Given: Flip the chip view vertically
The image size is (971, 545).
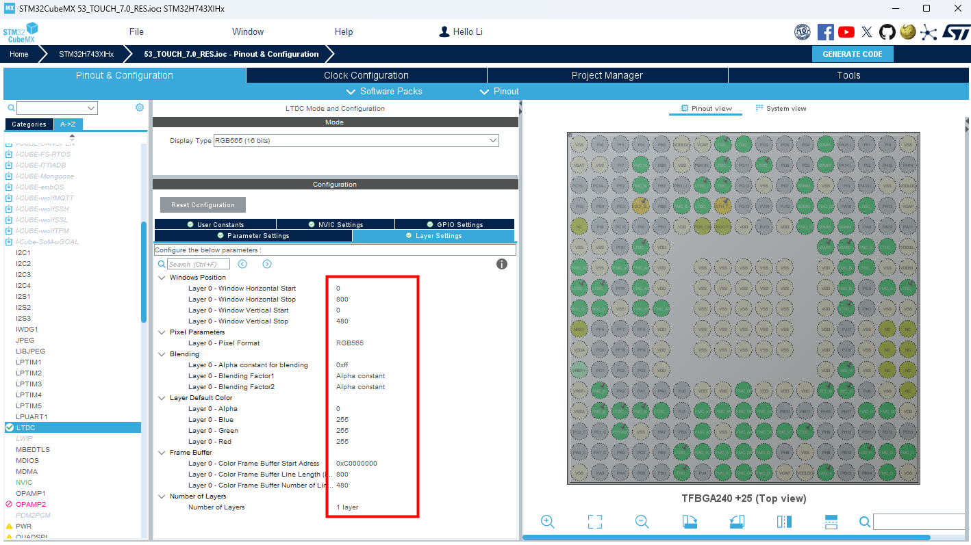Looking at the screenshot, I should pos(831,522).
